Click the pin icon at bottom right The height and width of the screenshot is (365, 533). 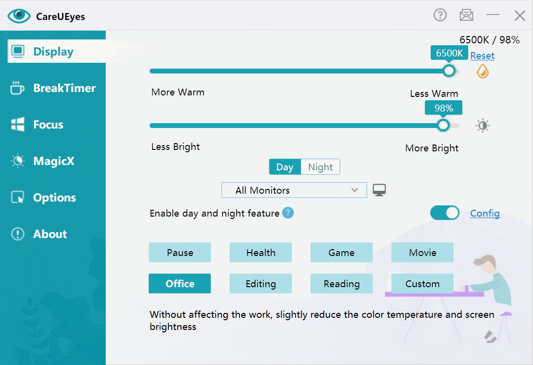490,336
